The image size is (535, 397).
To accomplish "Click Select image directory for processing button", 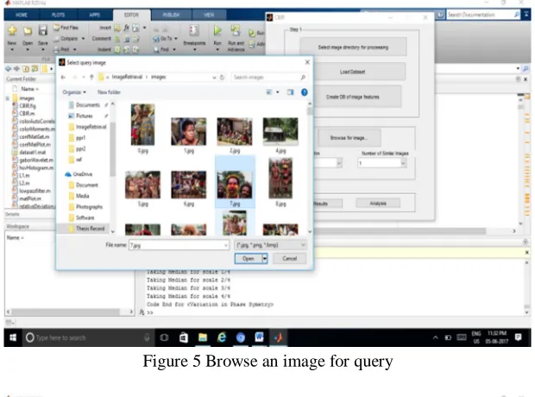I will (353, 47).
